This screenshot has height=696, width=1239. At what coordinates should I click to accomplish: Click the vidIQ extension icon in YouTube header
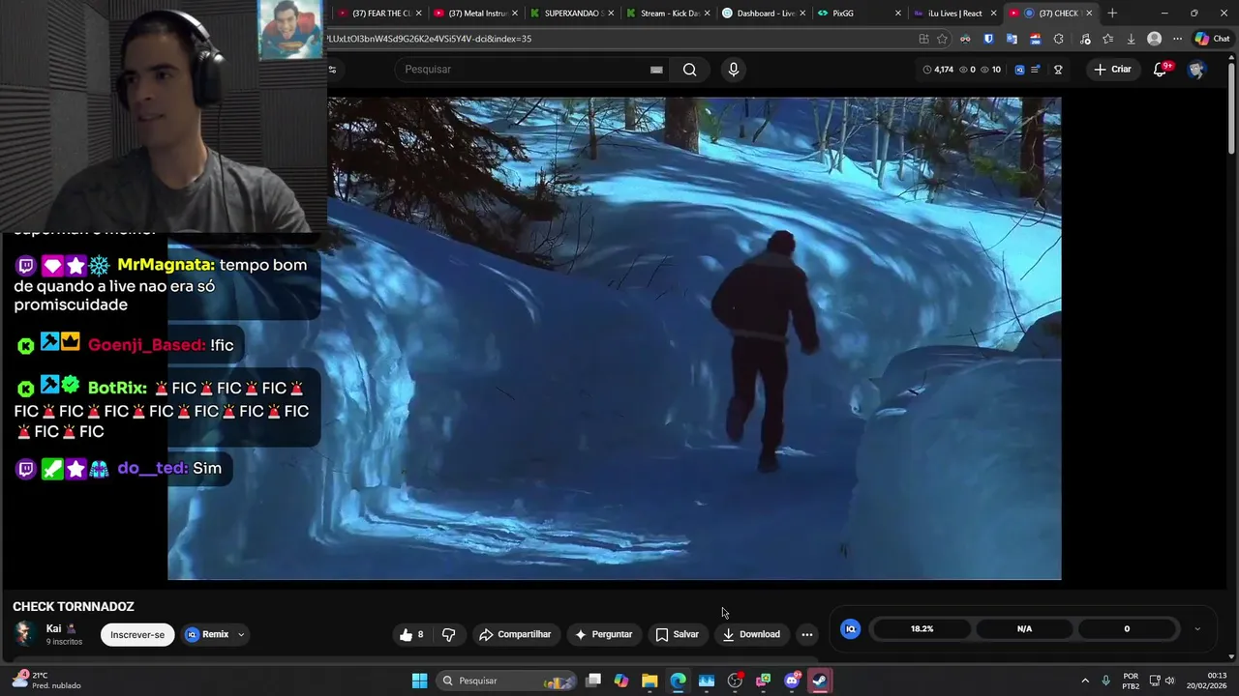click(x=1019, y=70)
